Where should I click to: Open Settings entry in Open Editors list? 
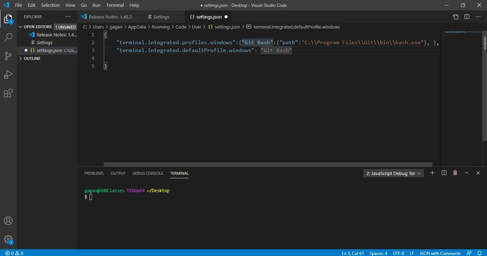(47, 42)
